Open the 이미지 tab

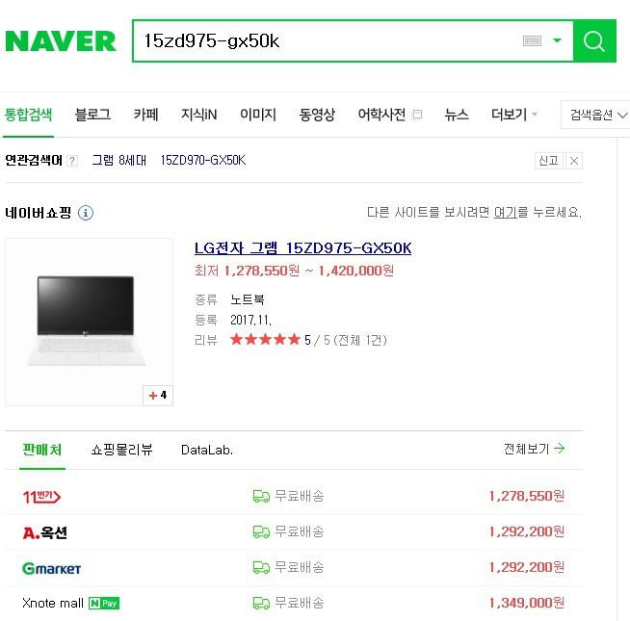[258, 115]
